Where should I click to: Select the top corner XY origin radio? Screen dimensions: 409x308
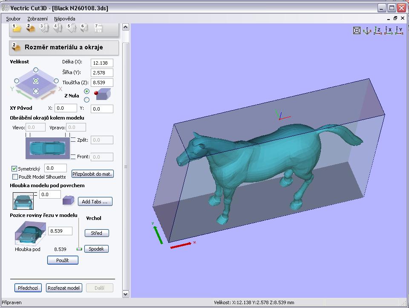(x=36, y=70)
